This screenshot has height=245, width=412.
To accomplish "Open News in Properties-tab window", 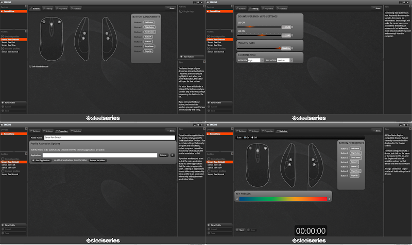I will pyautogui.click(x=171, y=131).
